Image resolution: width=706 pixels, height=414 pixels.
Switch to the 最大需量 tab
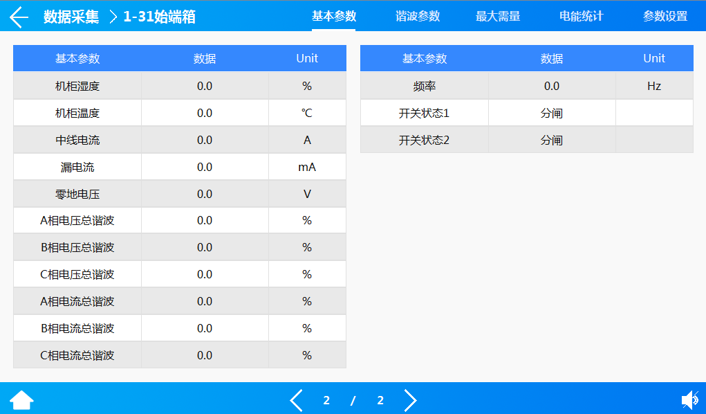point(498,16)
